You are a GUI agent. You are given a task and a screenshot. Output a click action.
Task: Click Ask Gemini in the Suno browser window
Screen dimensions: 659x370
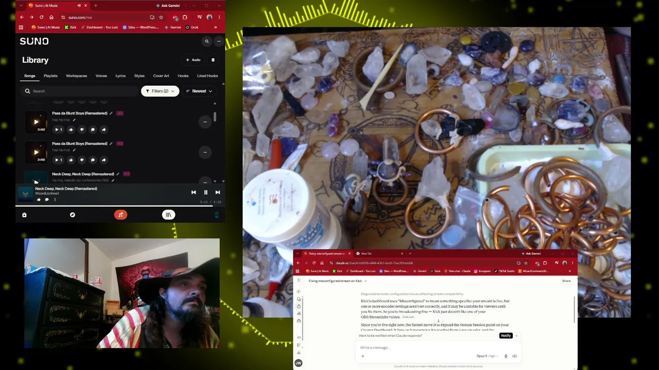(x=168, y=6)
